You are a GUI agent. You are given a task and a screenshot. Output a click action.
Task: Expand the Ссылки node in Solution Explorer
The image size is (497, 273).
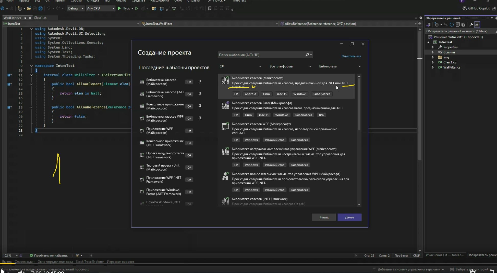click(x=433, y=52)
